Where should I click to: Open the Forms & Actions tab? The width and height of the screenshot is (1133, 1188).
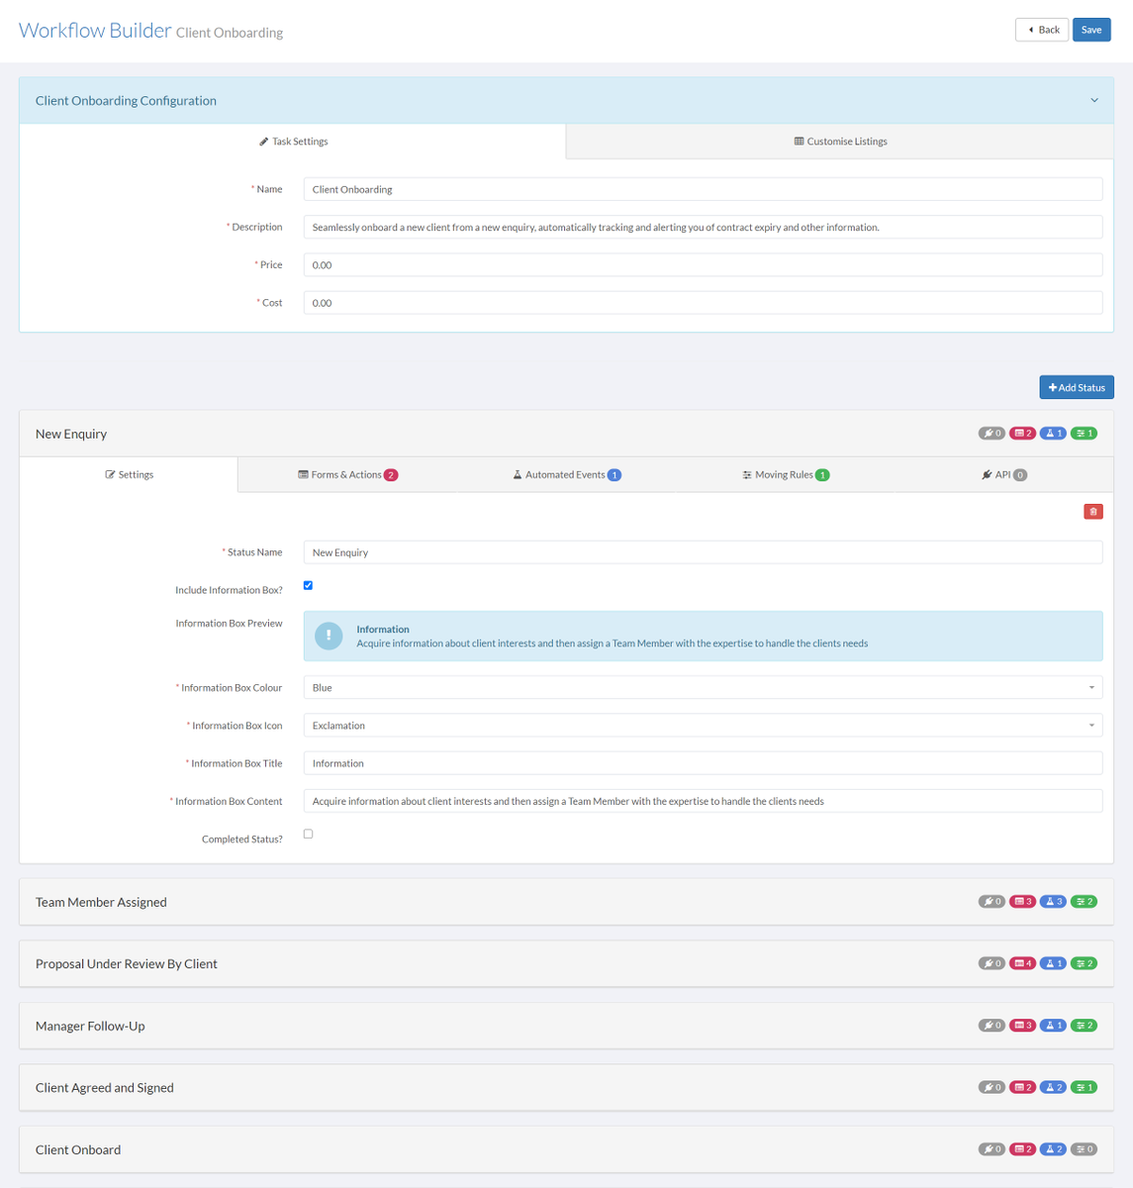coord(347,474)
